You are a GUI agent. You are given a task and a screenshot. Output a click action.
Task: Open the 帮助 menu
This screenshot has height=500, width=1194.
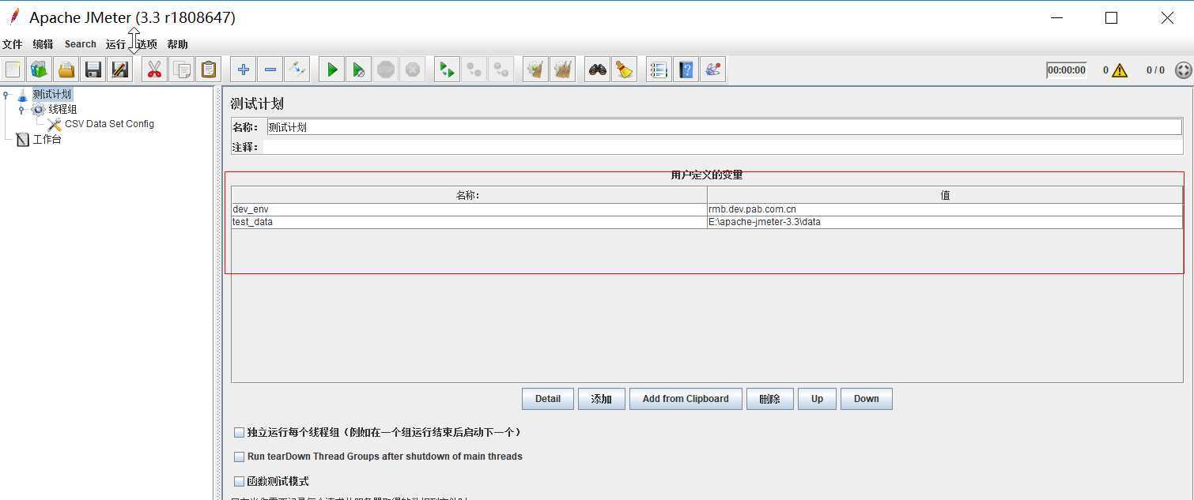[x=178, y=44]
